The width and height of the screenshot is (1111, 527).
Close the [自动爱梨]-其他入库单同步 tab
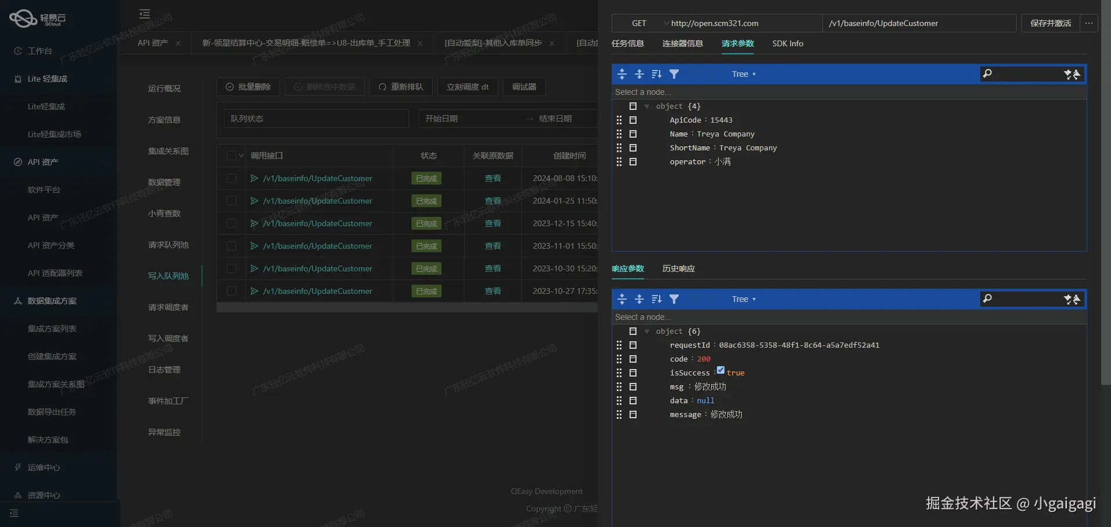552,43
